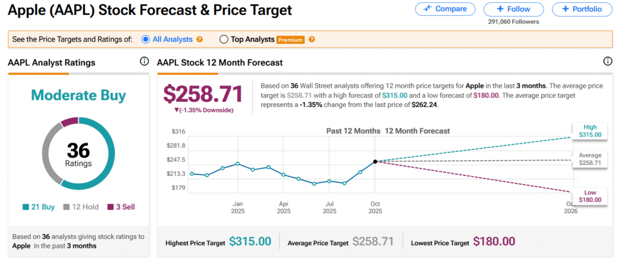Select the All Analysts radio option
617x261 pixels.
coord(145,40)
